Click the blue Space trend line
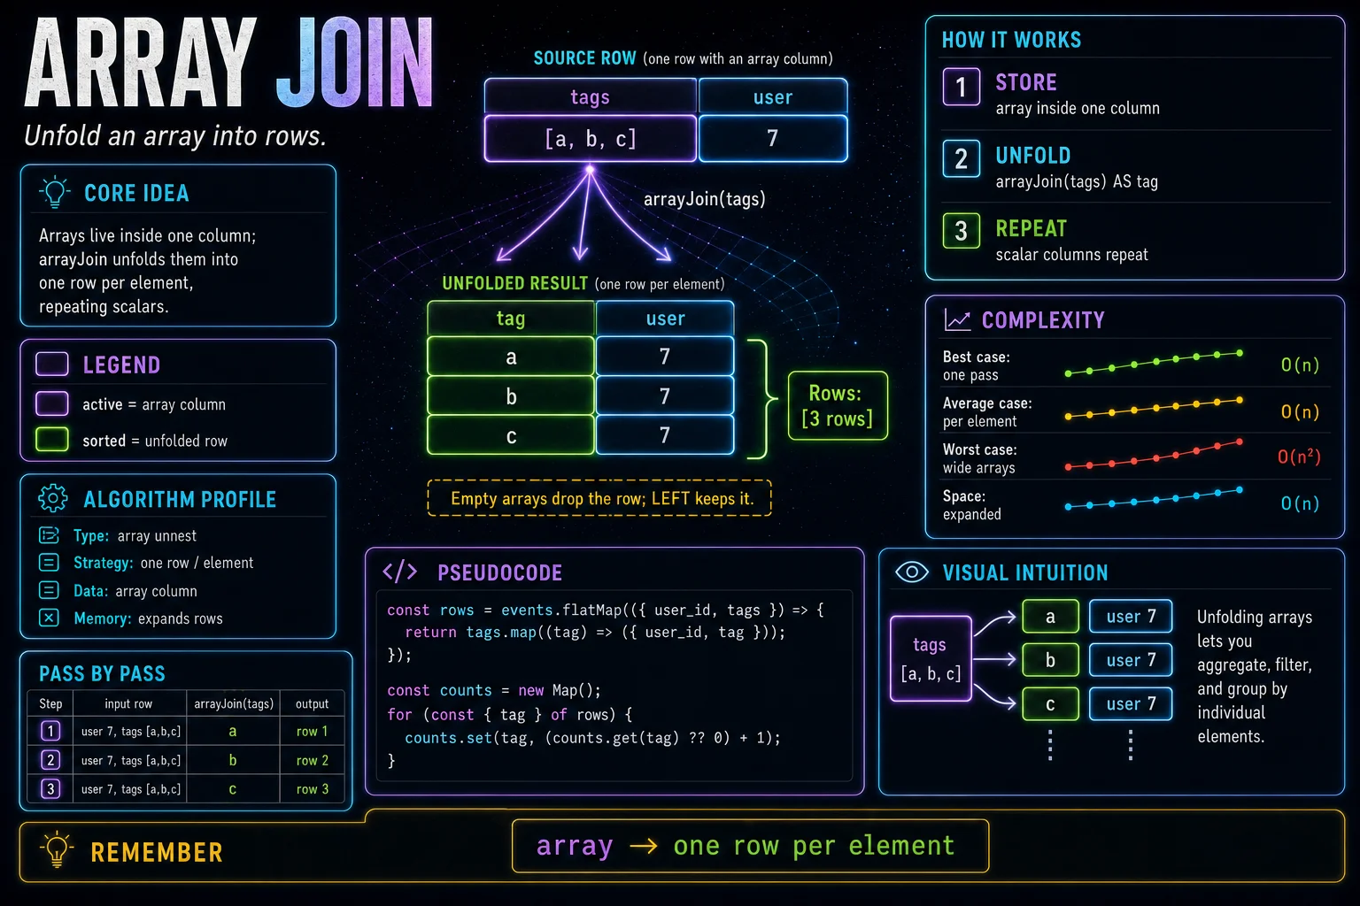 (x=1154, y=498)
